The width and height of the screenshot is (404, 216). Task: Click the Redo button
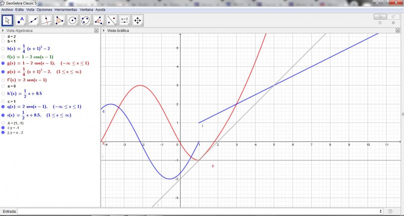pos(393,17)
